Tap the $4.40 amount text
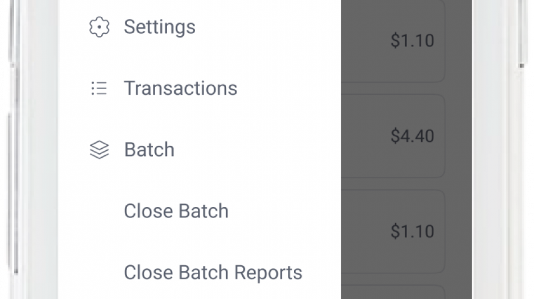Screen dimensions: 534x299 point(412,136)
